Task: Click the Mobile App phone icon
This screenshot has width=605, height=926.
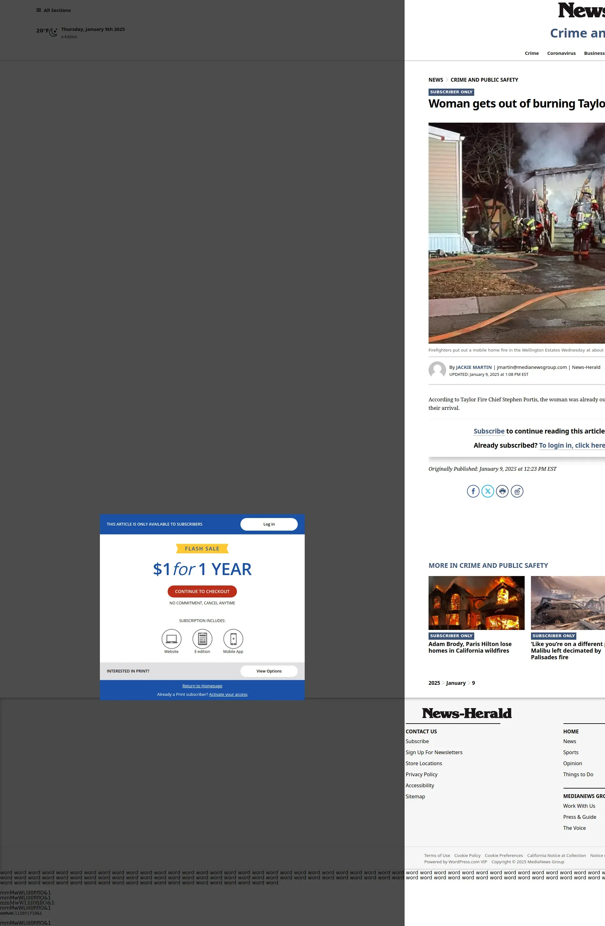Action: [x=233, y=638]
